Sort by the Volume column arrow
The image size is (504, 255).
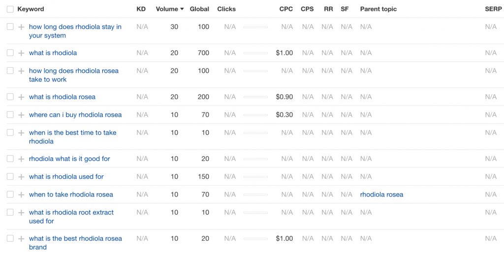(x=182, y=9)
